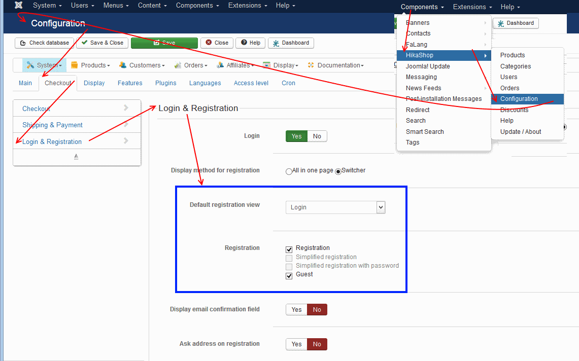Click the green Save button
579x361 pixels.
pos(164,43)
